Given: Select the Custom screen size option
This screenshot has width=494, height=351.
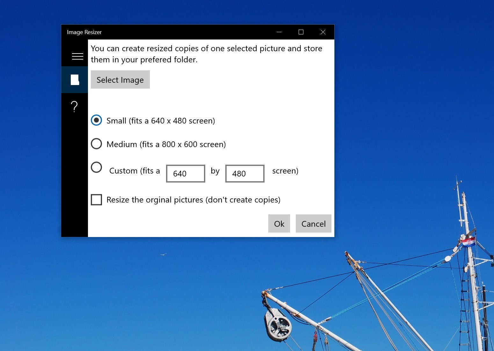Looking at the screenshot, I should pos(96,167).
